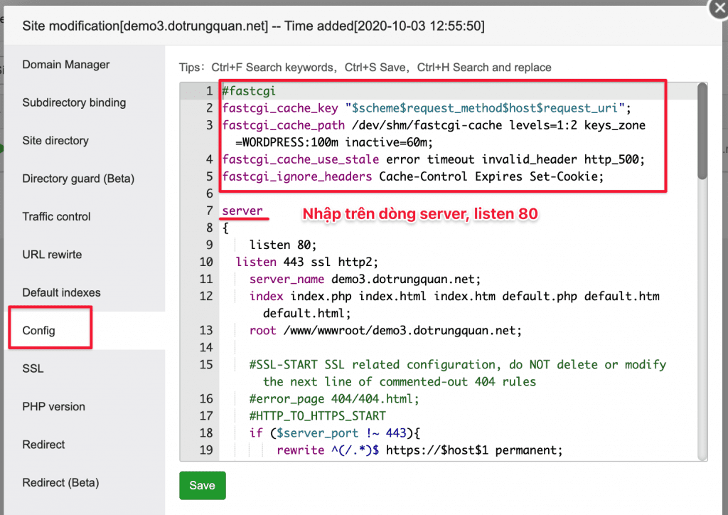Viewport: 728px width, 515px height.
Task: Select the Redirect menu item
Action: click(x=43, y=445)
